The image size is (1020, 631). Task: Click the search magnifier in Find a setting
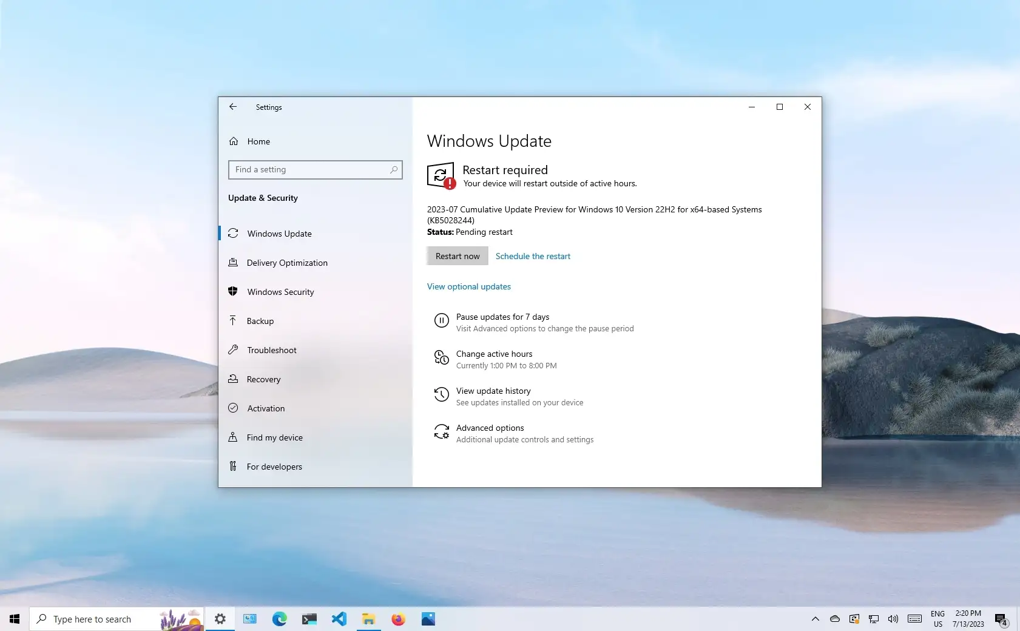(394, 170)
